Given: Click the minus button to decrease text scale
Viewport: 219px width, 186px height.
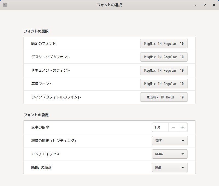Looking at the screenshot, I should 173,127.
